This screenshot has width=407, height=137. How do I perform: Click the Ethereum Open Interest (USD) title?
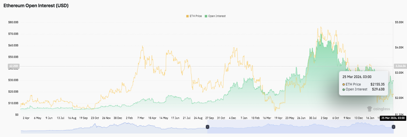[36, 5]
